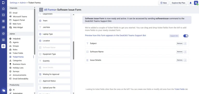Click the drag handle for Issue Details field
The height and width of the screenshot is (94, 199).
coord(185,60)
